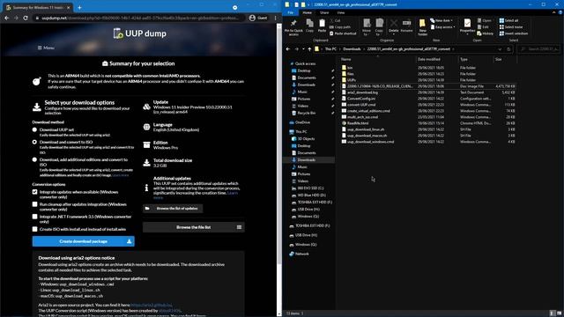
Task: Click the Explorer search box
Action: 538,49
